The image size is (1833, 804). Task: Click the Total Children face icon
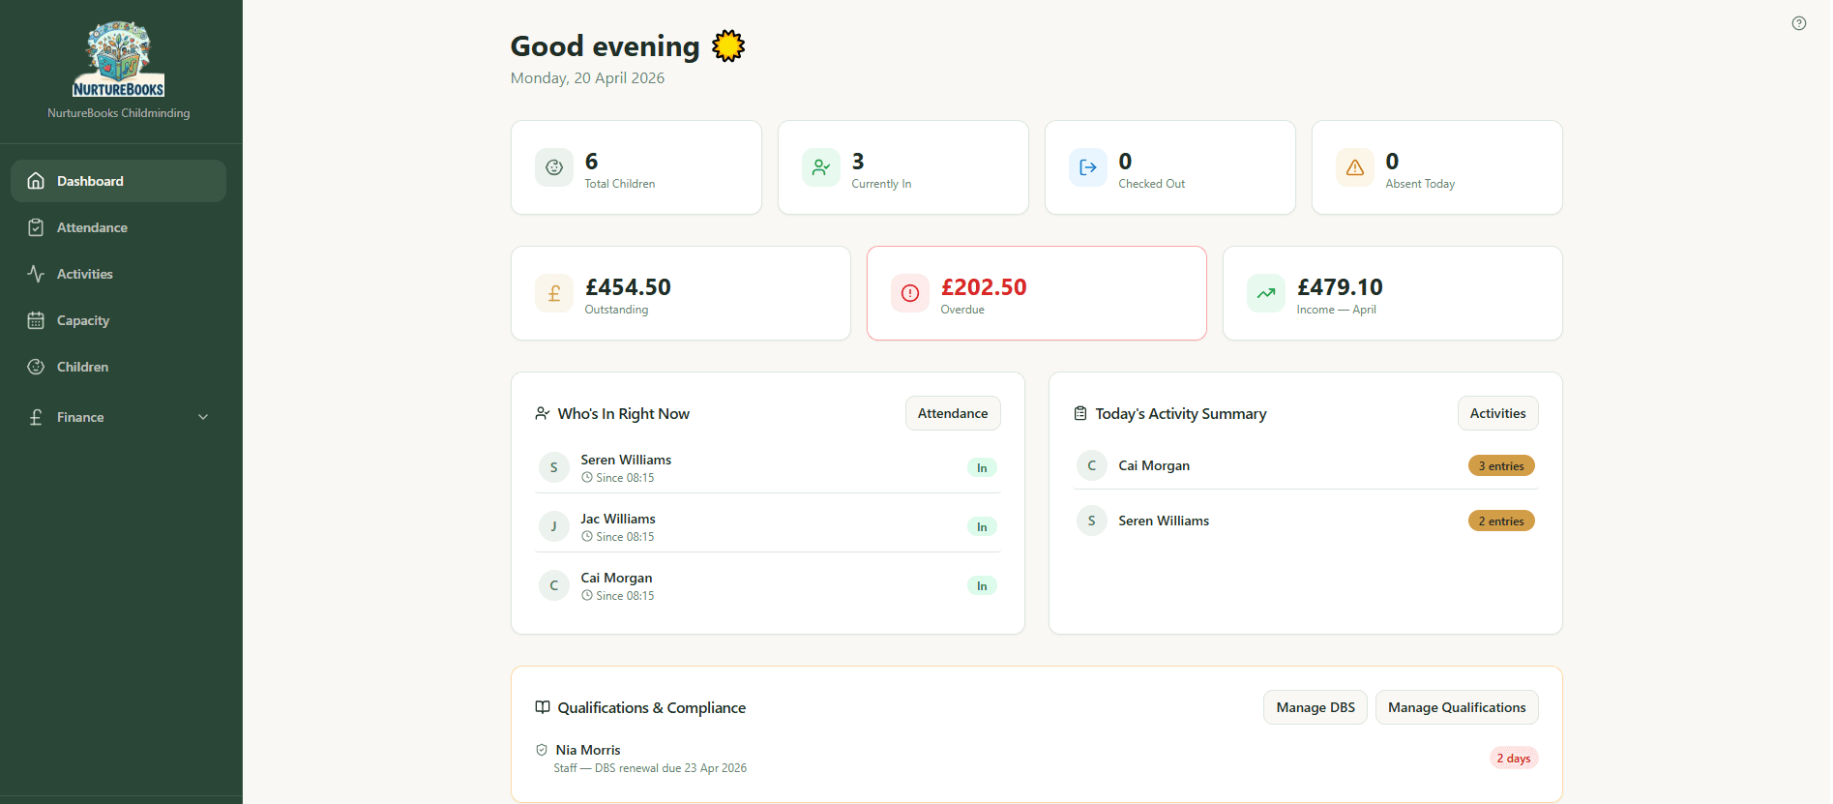[x=554, y=167]
